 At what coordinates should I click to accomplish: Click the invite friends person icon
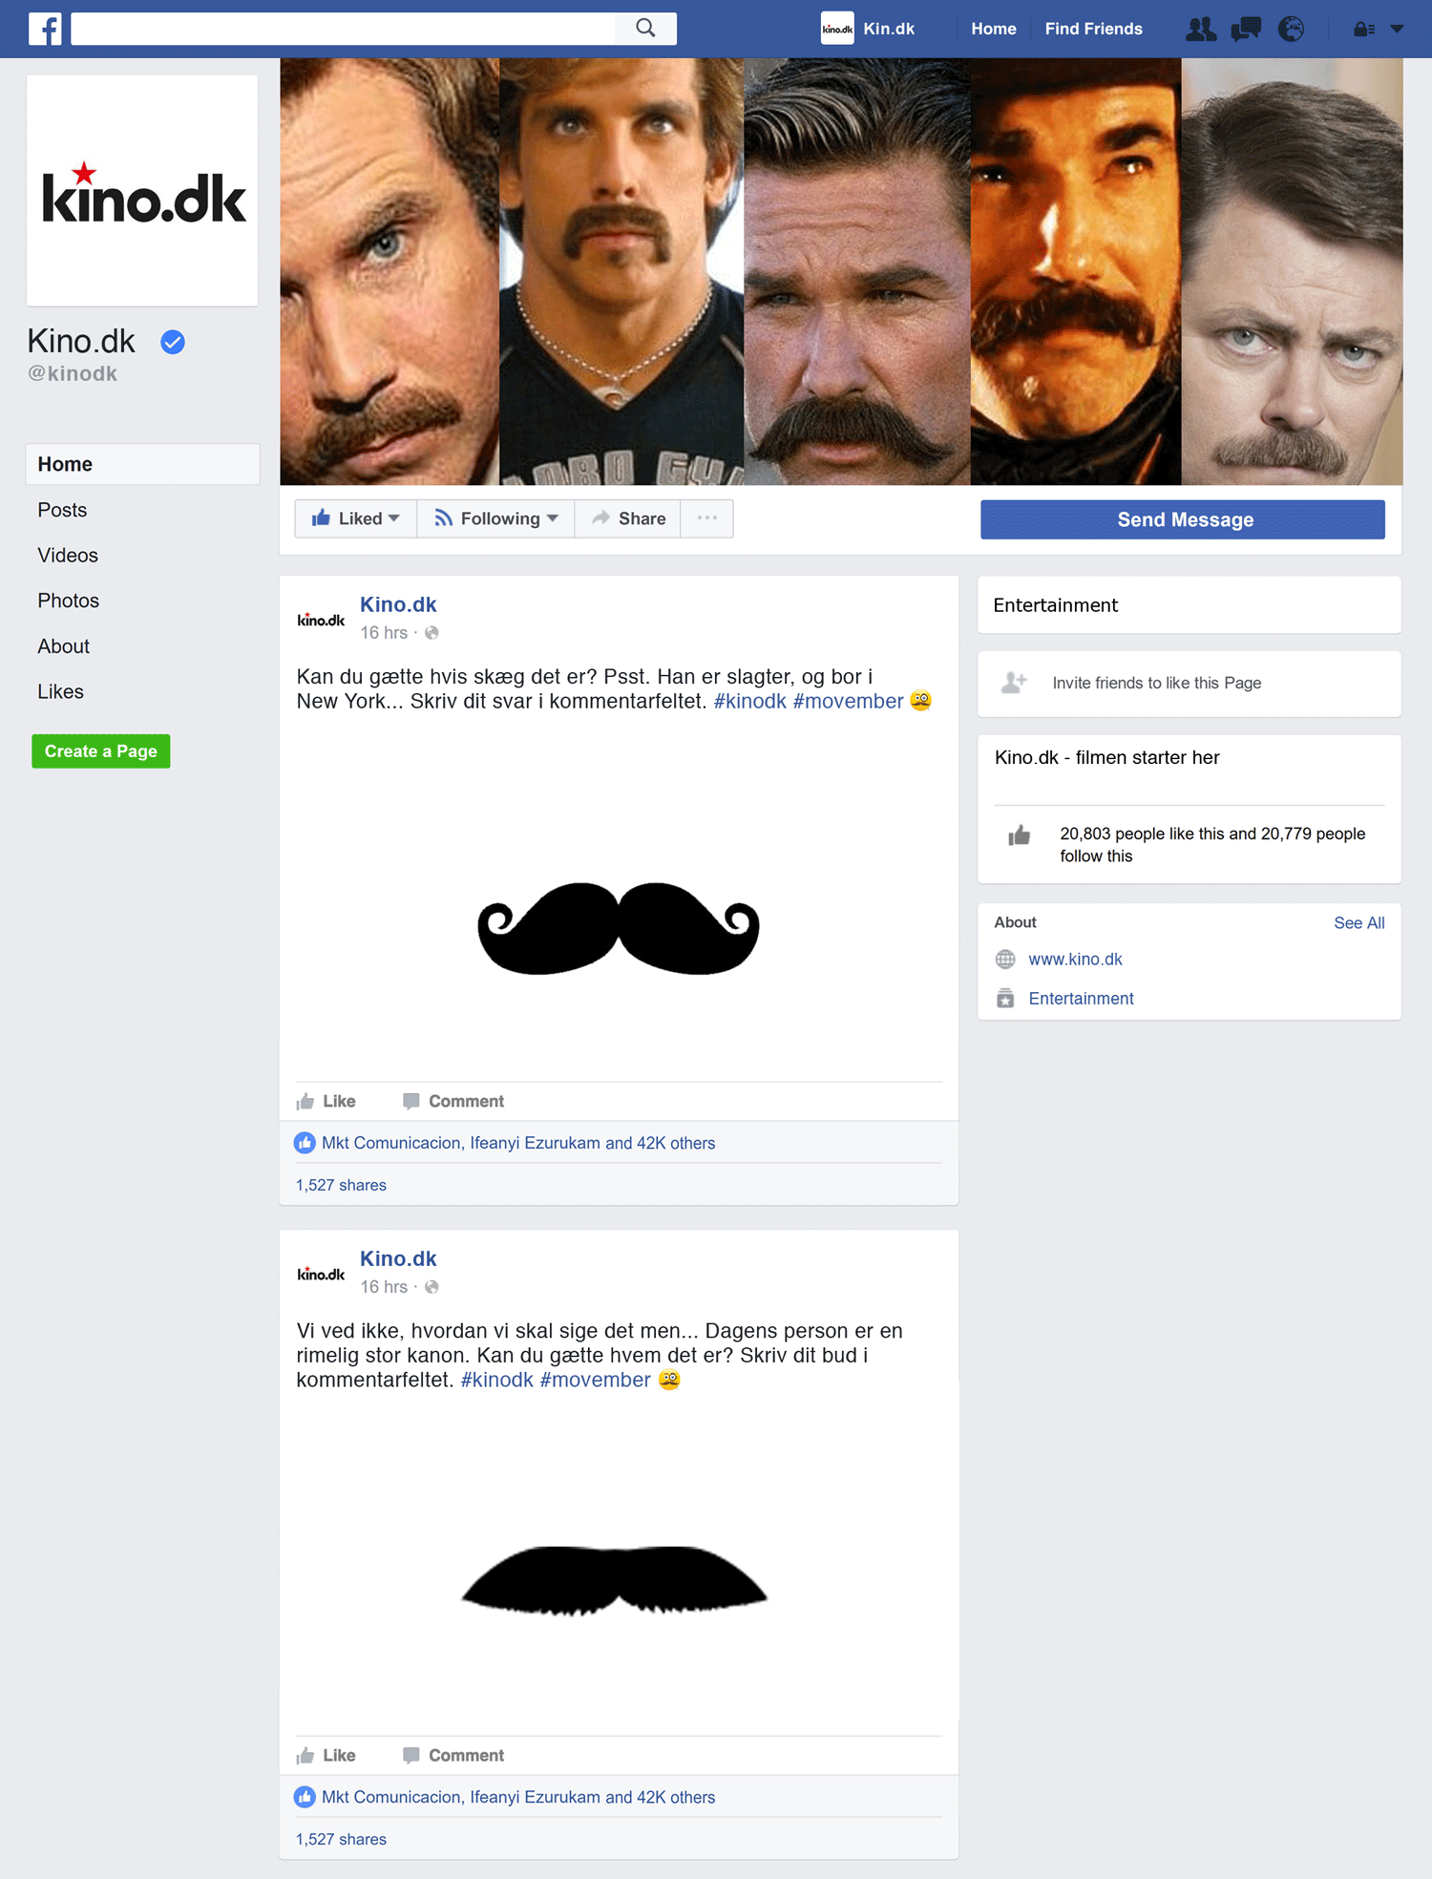click(1014, 683)
